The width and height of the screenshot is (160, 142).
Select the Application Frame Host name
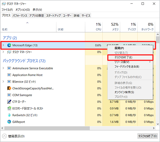coord(28,75)
